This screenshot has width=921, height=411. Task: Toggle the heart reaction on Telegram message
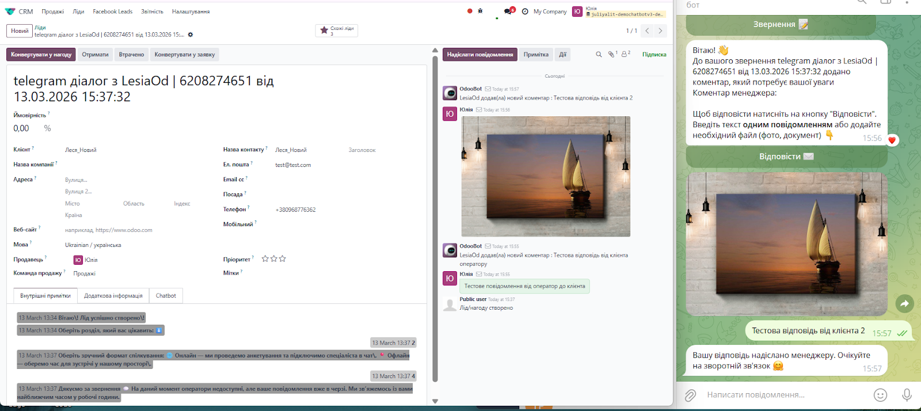click(x=892, y=140)
